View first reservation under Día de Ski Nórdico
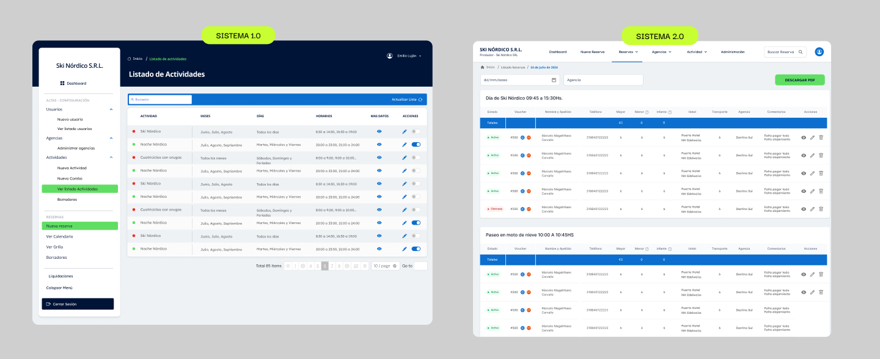 (x=804, y=137)
